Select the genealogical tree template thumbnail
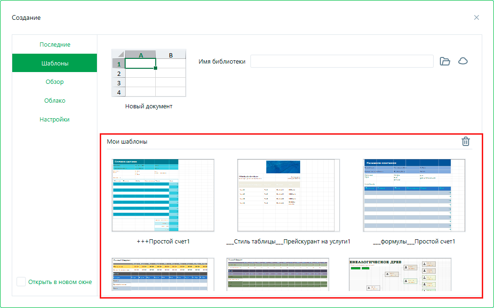The image size is (494, 308). tap(400, 274)
